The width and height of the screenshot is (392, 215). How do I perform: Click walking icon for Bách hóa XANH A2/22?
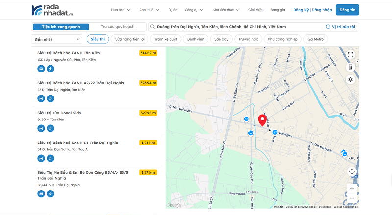50,98
